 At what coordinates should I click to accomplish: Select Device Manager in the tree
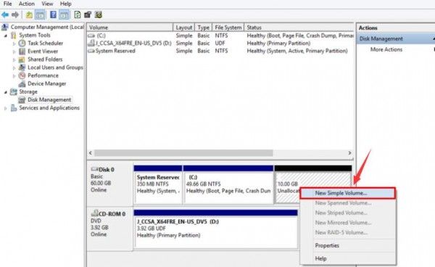point(46,83)
